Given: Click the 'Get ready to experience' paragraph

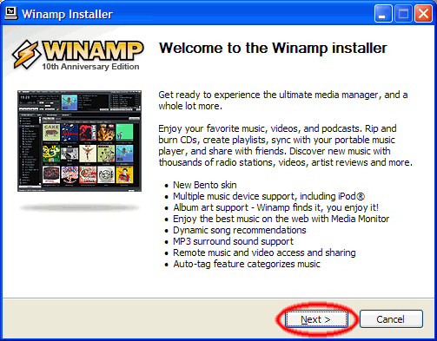Looking at the screenshot, I should 283,101.
